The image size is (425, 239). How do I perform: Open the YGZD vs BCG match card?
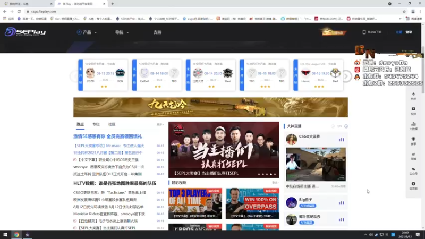click(103, 75)
